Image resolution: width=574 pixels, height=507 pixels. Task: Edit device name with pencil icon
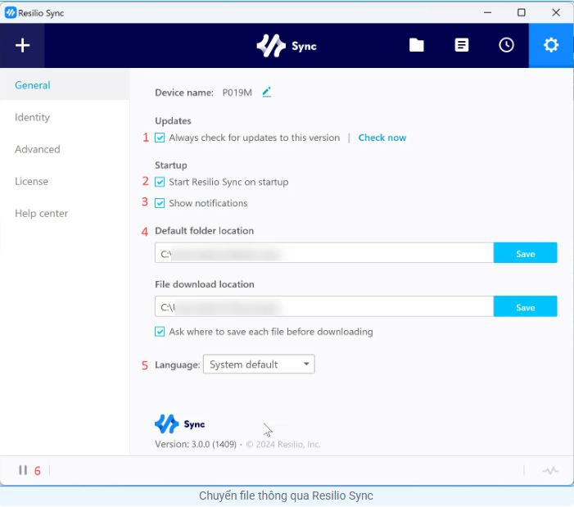coord(267,92)
